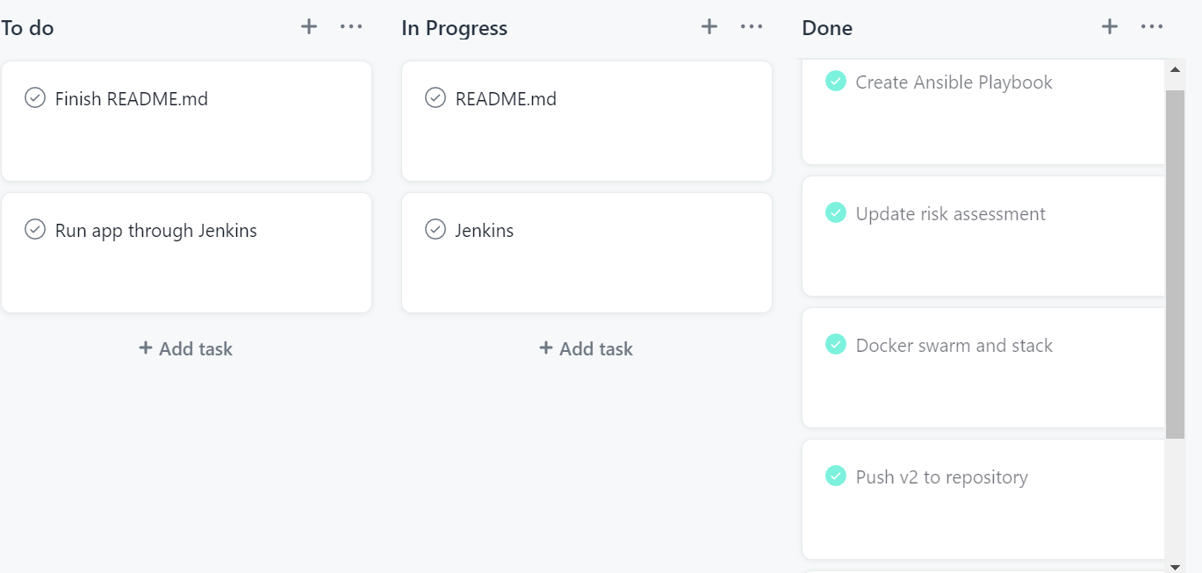Mark Finish README.md task complete
Viewport: 1202px width, 573px height.
35,97
